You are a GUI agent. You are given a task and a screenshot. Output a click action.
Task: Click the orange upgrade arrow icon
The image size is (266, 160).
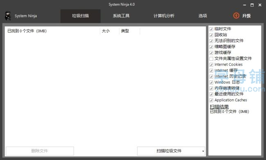pos(236,16)
